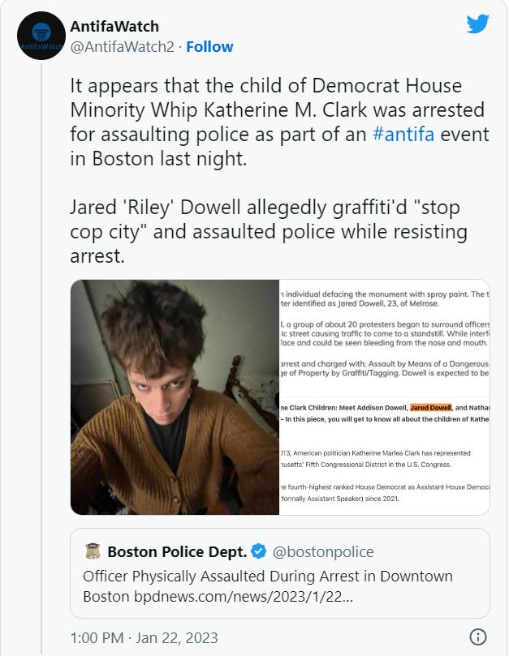This screenshot has width=509, height=656.
Task: Open the @bostonpolice handle
Action: [x=323, y=552]
